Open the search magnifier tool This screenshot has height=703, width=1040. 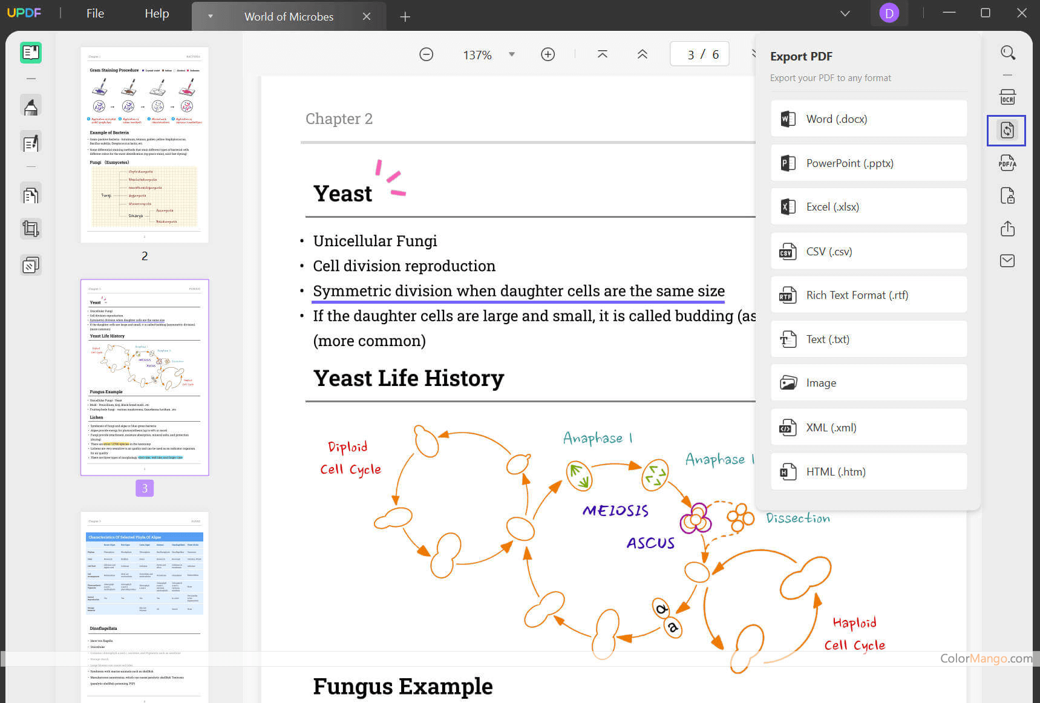click(x=1007, y=53)
